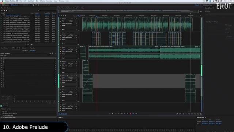This screenshot has width=234, height=132.
Task: Click the New File icon in Files panel
Action: [7, 11]
